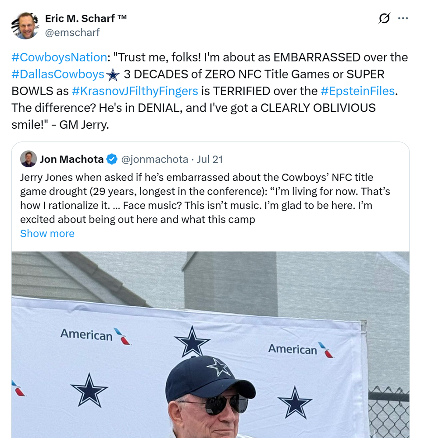Image resolution: width=421 pixels, height=438 pixels.
Task: Open the three-dot more options menu
Action: coord(403,19)
